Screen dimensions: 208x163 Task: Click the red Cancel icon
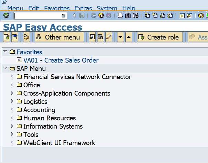tap(108, 15)
